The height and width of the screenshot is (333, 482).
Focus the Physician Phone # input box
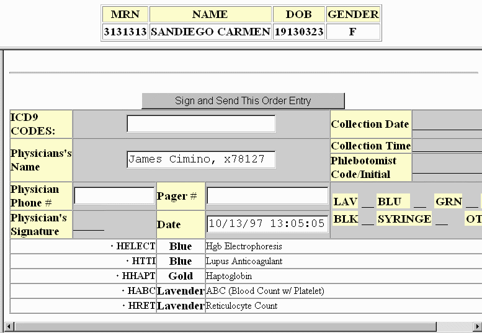pos(114,196)
